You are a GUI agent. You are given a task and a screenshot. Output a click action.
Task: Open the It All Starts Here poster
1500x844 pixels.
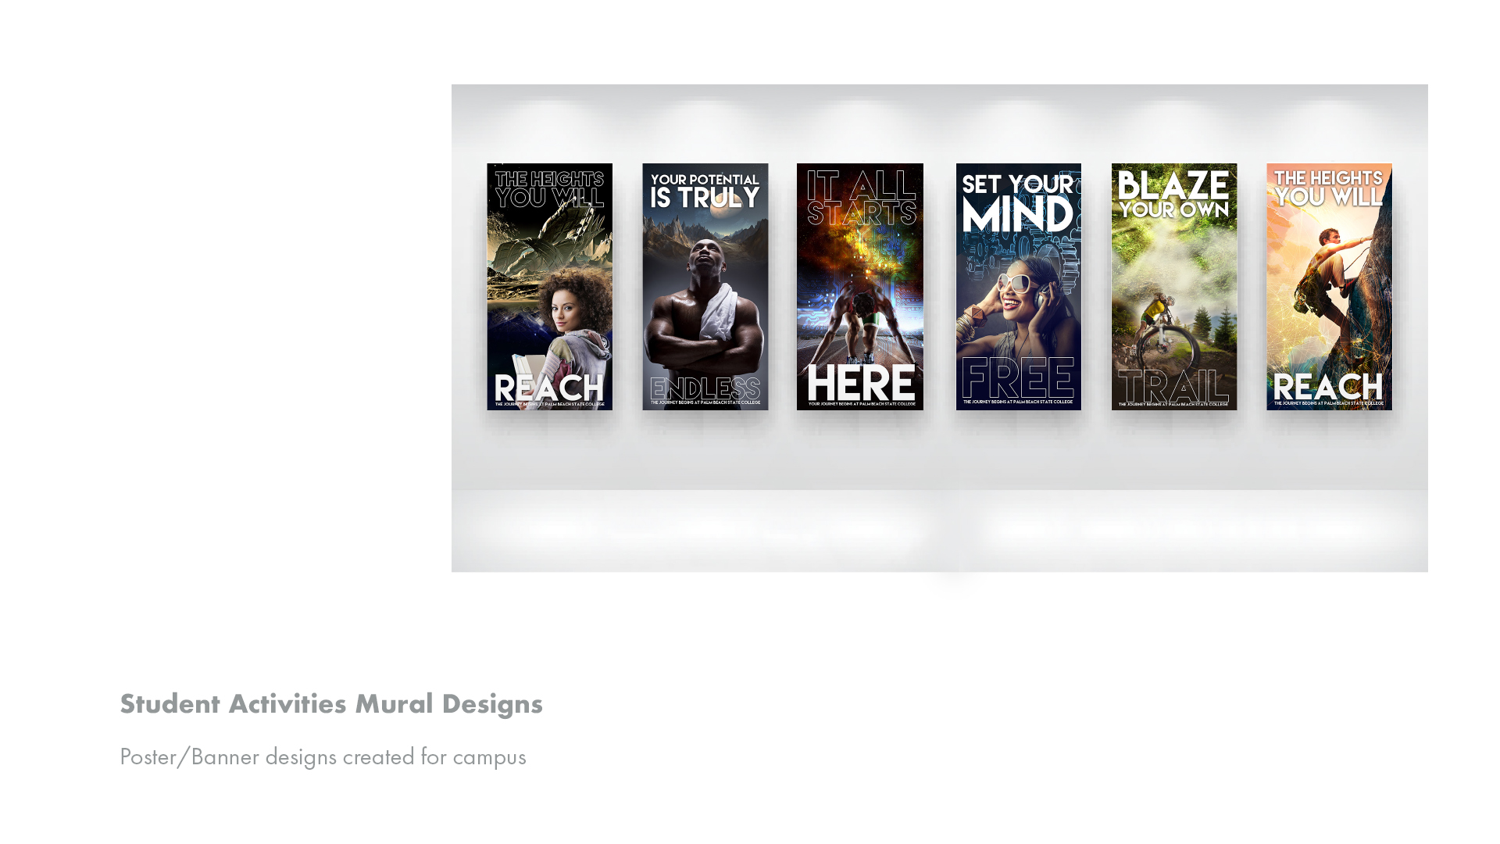(859, 286)
